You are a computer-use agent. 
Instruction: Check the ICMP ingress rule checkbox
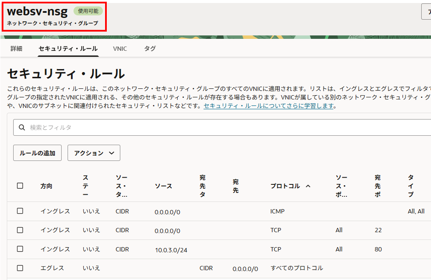click(x=20, y=211)
